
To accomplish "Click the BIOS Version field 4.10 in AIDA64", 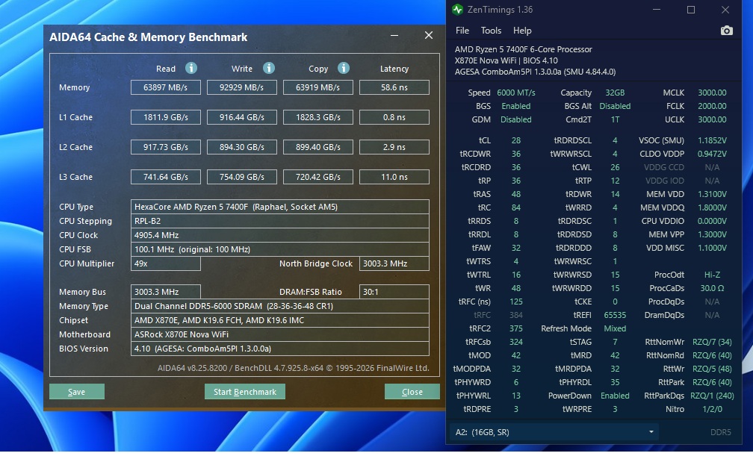I will [280, 349].
